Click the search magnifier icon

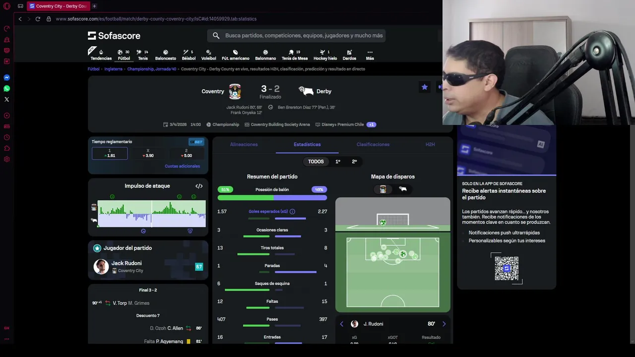coord(216,36)
